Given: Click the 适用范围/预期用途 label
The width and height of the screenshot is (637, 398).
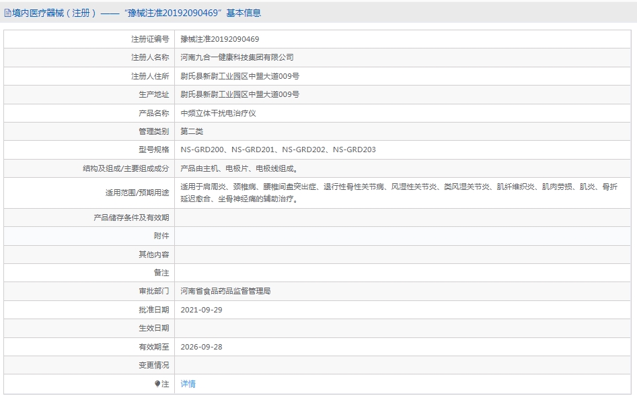Looking at the screenshot, I should point(137,193).
